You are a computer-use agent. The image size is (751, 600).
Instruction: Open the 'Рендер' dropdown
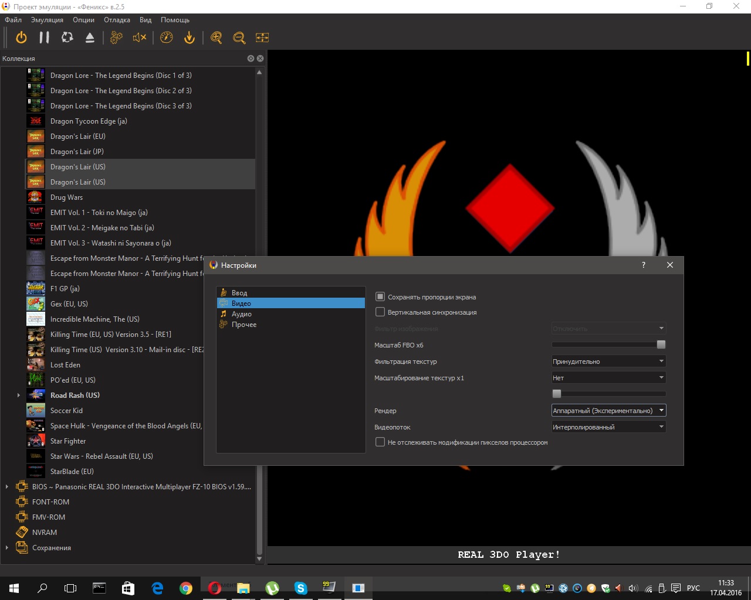[x=608, y=411]
